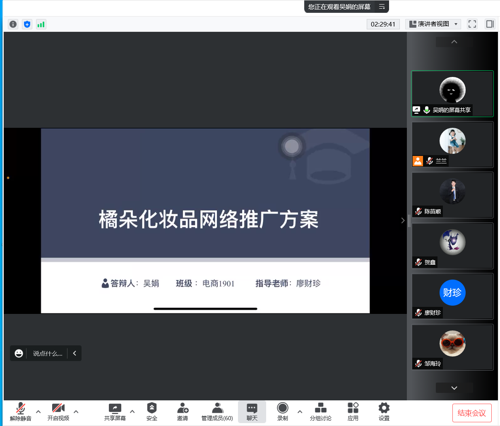Expand audio options next to 解除静音

[38, 412]
